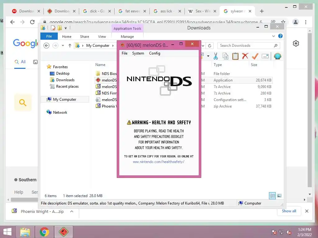The image size is (318, 238).
Task: Click the Explorer forward arrow
Action: point(55,46)
